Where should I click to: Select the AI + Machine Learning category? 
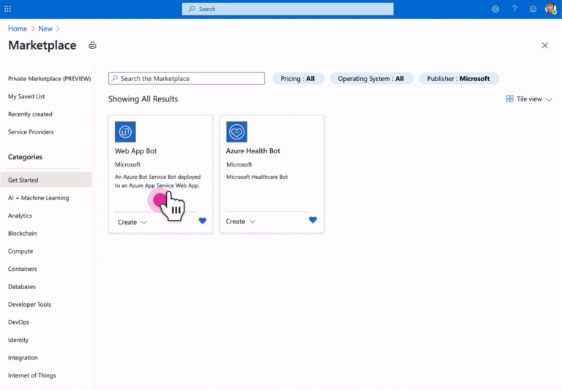point(38,197)
